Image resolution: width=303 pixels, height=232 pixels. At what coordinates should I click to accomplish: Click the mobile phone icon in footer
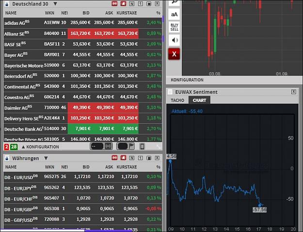click(x=142, y=147)
